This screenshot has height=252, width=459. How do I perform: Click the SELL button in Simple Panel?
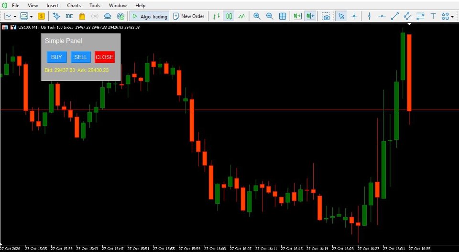coord(80,57)
